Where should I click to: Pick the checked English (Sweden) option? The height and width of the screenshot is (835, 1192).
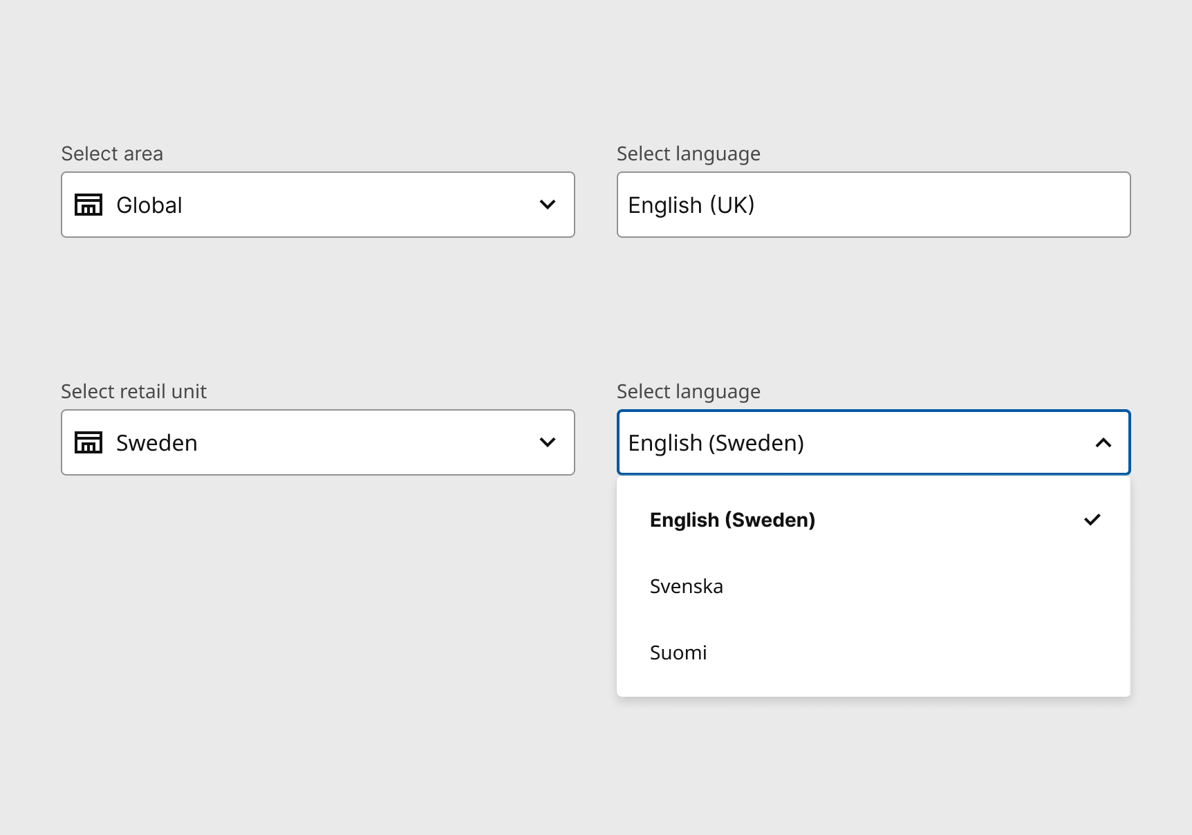tap(733, 520)
